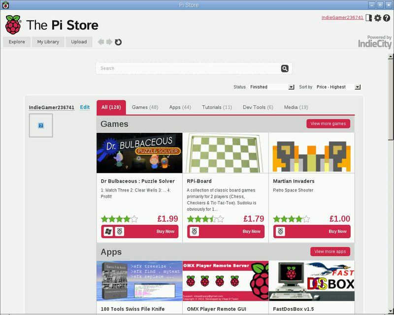
Task: Click Raspberry Pi platform icon on RPi-Board
Action: (194, 231)
